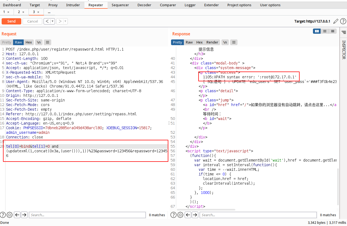Toggle the Request hamburger options menu

point(47,42)
